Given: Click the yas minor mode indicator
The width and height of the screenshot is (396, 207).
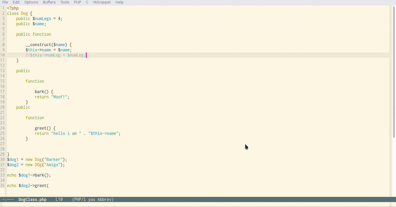Looking at the screenshot, I should pyautogui.click(x=92, y=200).
